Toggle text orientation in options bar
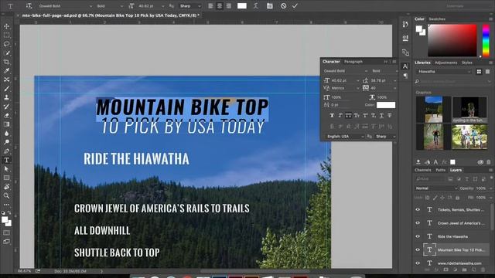This screenshot has height=278, width=495. pos(29,5)
